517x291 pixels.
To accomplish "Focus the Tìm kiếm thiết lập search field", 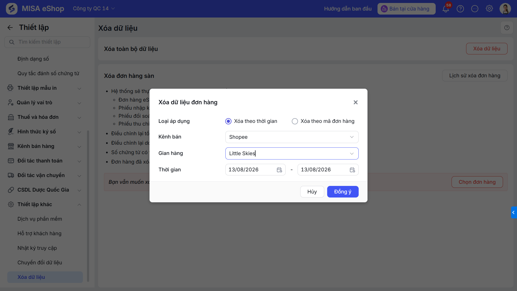I will coord(47,42).
